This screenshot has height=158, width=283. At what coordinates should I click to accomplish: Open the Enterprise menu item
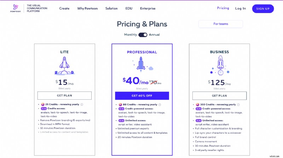(148, 8)
